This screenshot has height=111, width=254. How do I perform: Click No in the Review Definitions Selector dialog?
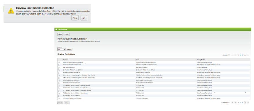(x=84, y=18)
